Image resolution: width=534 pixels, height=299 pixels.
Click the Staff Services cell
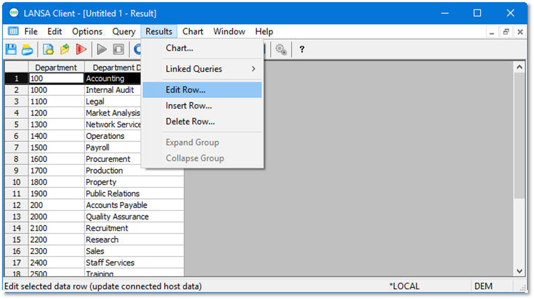134,263
